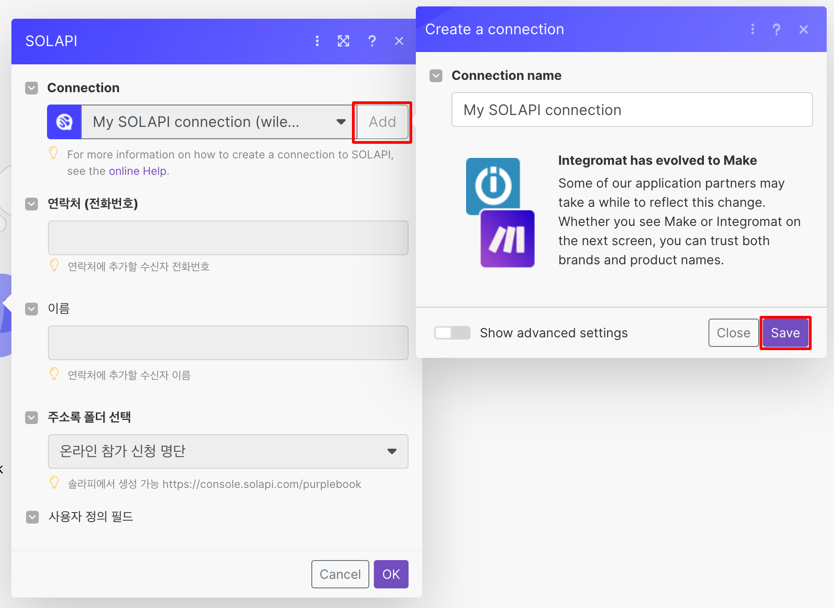This screenshot has width=834, height=608.
Task: Collapse the 연락처 (전화번호) section chevron
Action: click(x=31, y=204)
